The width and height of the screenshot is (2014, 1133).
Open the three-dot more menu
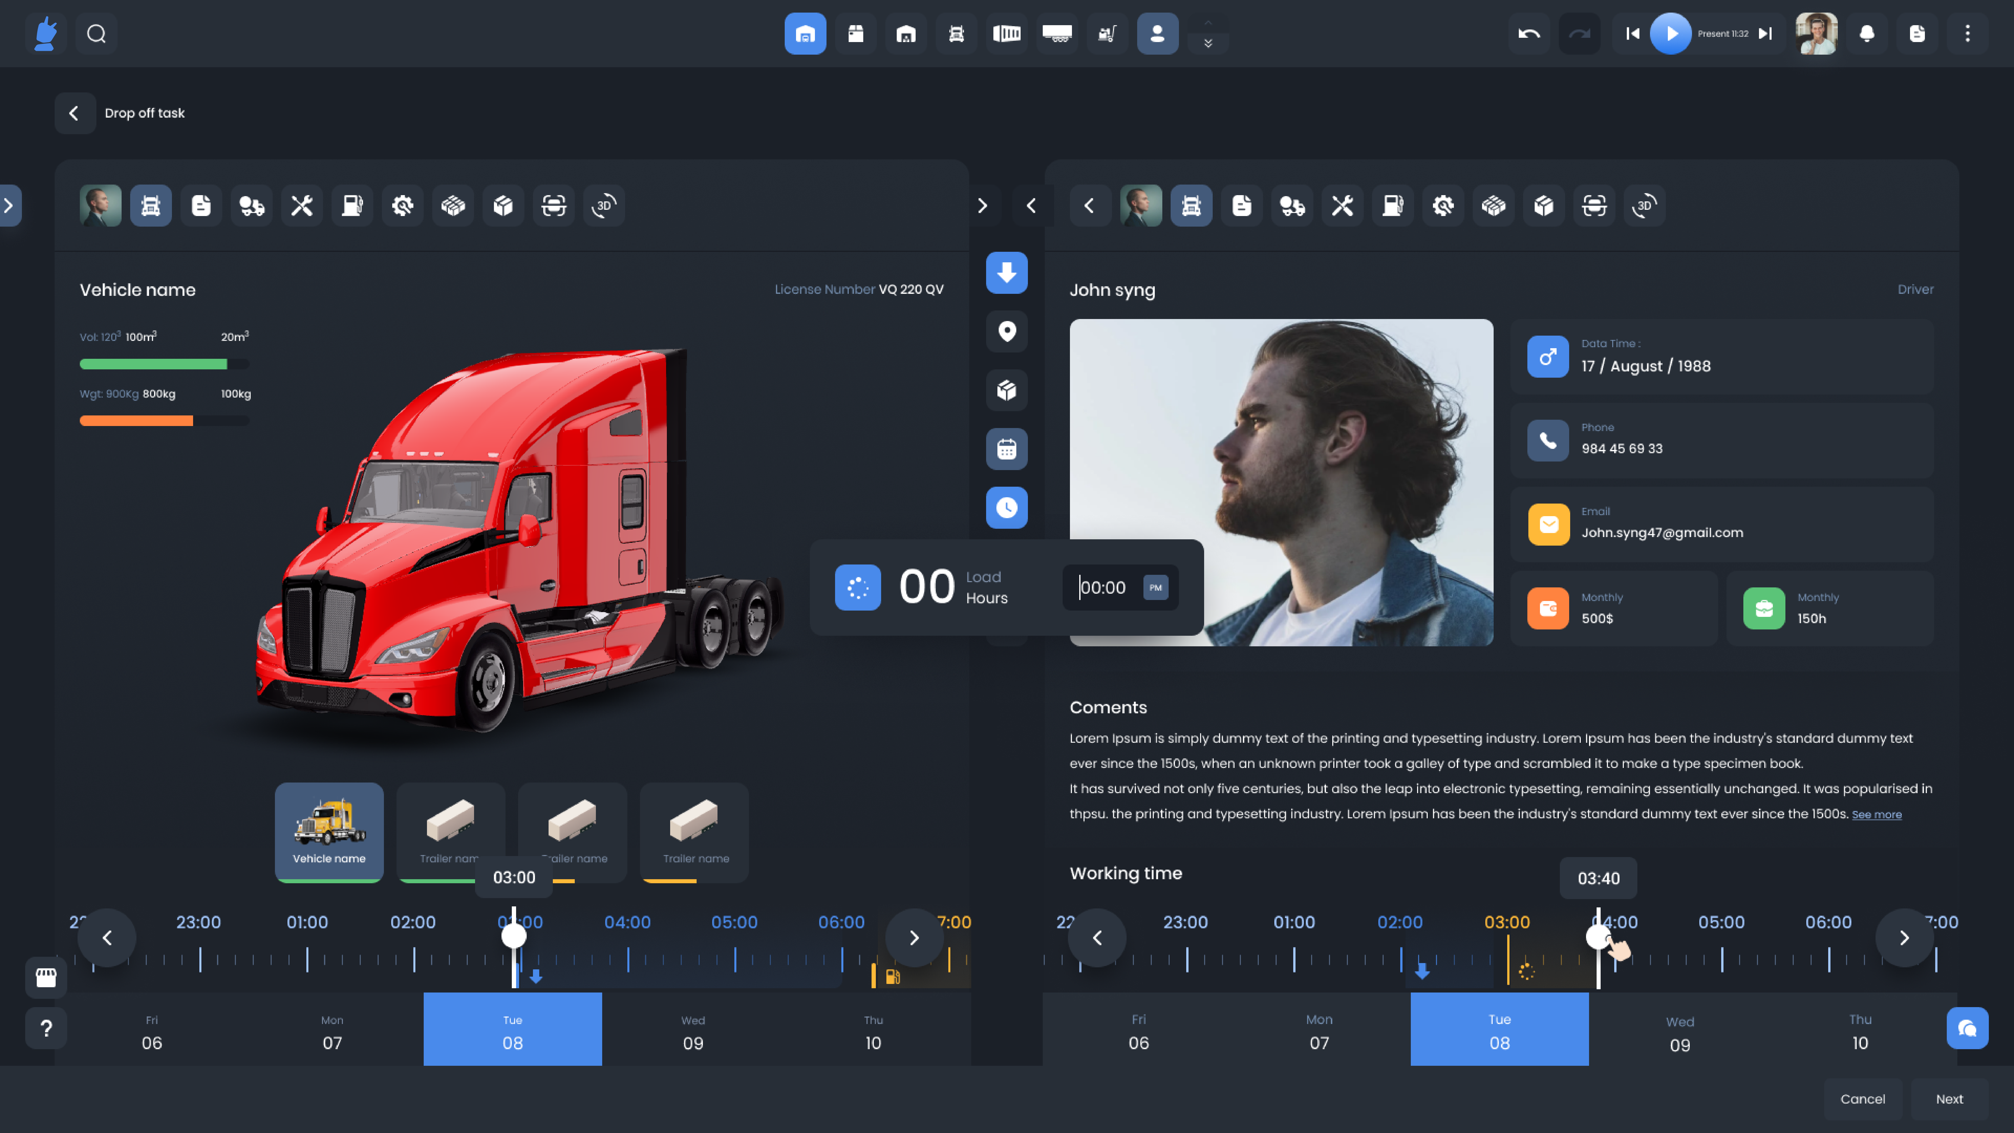(x=1968, y=34)
